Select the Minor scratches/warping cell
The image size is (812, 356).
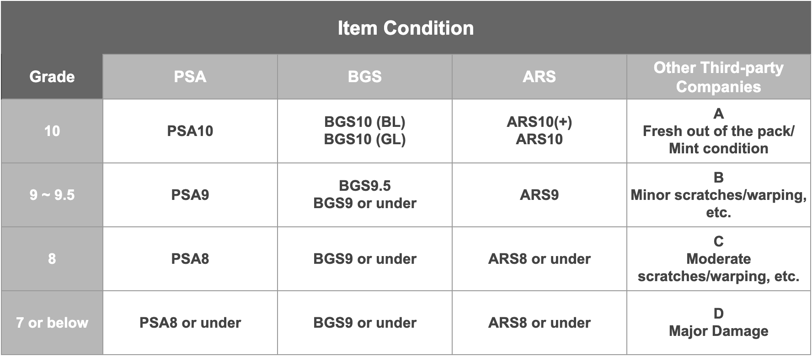click(718, 195)
